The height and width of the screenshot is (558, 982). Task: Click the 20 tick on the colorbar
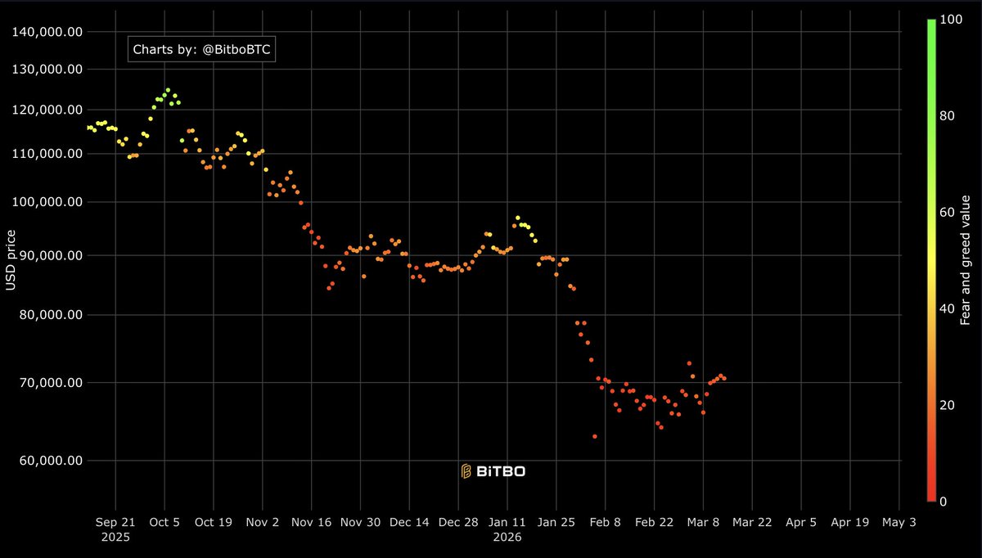pyautogui.click(x=948, y=405)
